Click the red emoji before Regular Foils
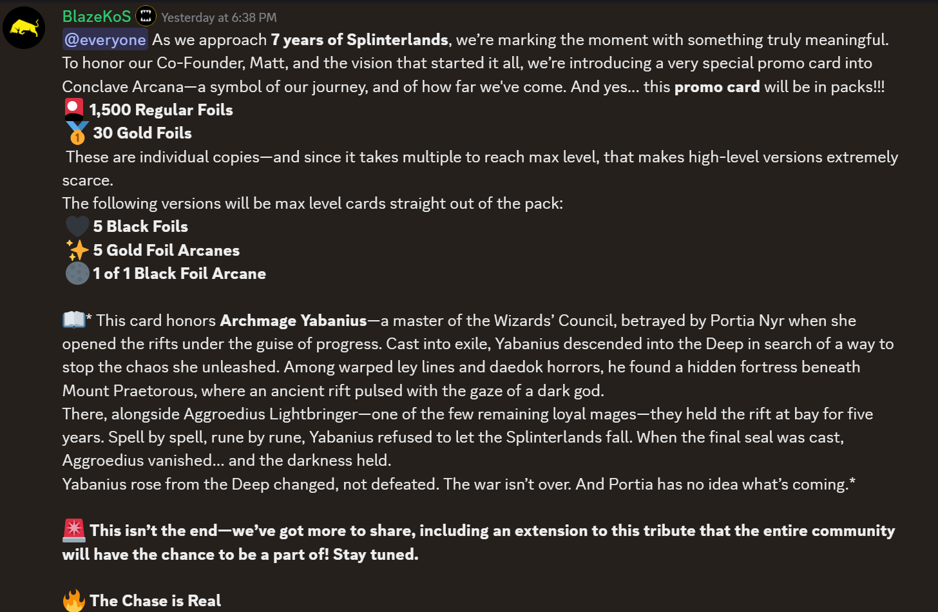The height and width of the screenshot is (612, 938). (x=75, y=110)
